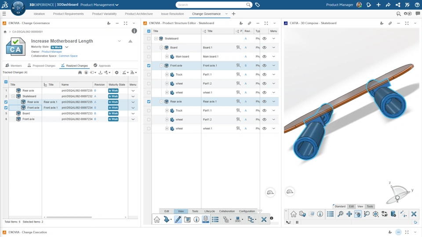This screenshot has height=237, width=422.
Task: Uncheck the Rear axle.1 row in Tracked Changes
Action: click(x=6, y=102)
